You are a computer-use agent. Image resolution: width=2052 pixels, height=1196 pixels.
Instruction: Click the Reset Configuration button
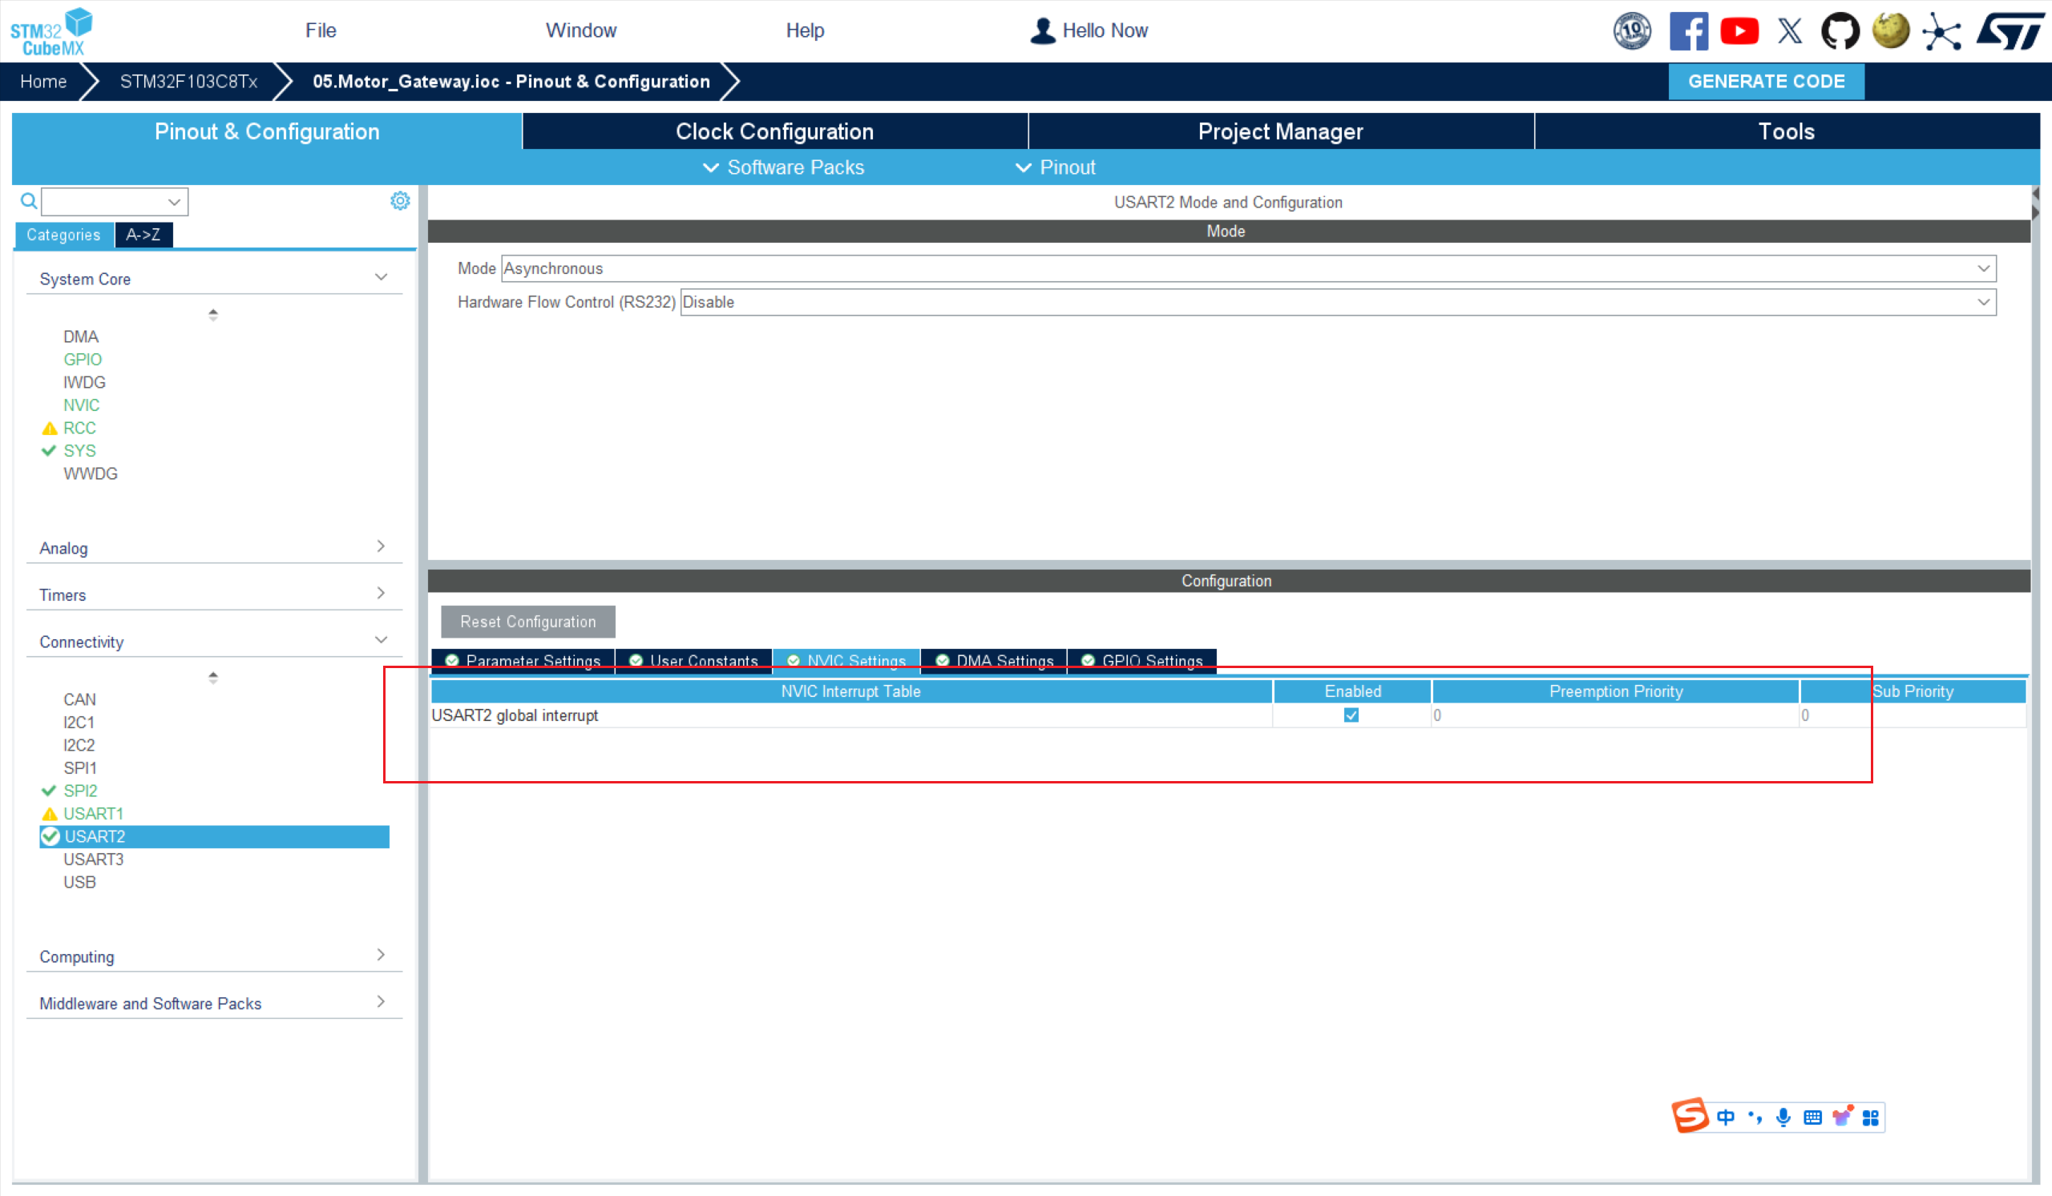click(x=527, y=622)
